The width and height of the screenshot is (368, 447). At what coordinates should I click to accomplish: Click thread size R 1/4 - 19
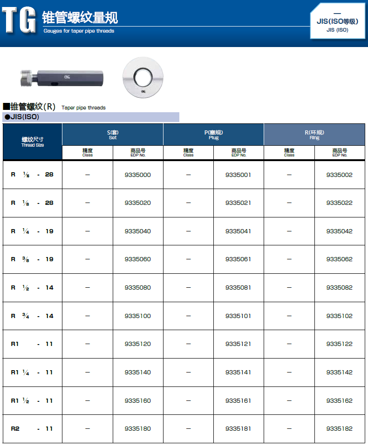[x=32, y=231]
